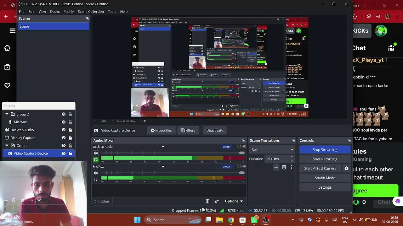Unlock the Desktop Audio source lock

coord(70,130)
